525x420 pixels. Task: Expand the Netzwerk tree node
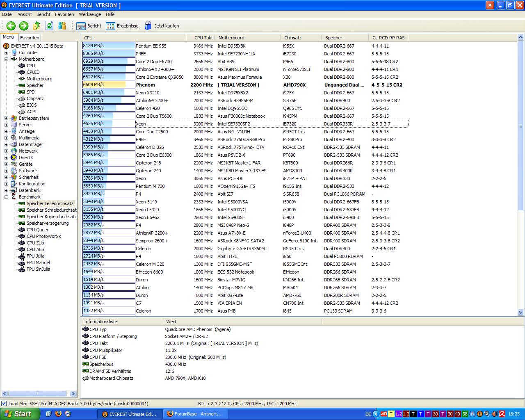point(6,151)
